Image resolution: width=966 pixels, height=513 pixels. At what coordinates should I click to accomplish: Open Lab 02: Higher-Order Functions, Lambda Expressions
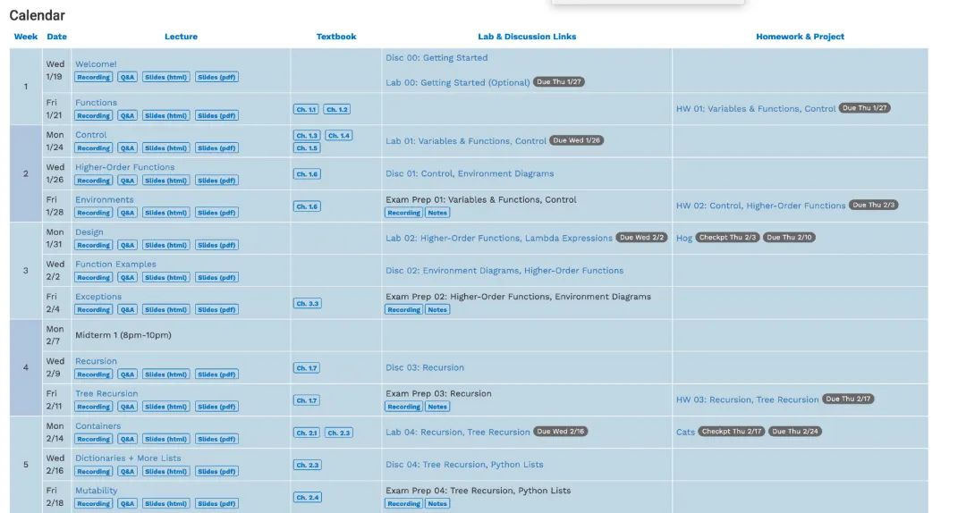(499, 239)
